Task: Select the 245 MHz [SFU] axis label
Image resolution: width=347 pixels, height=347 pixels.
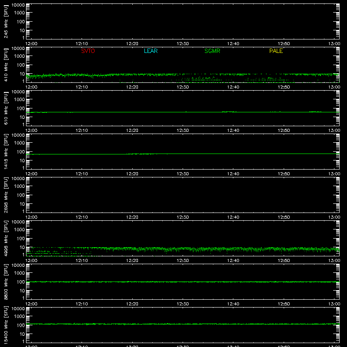Action: (6, 21)
